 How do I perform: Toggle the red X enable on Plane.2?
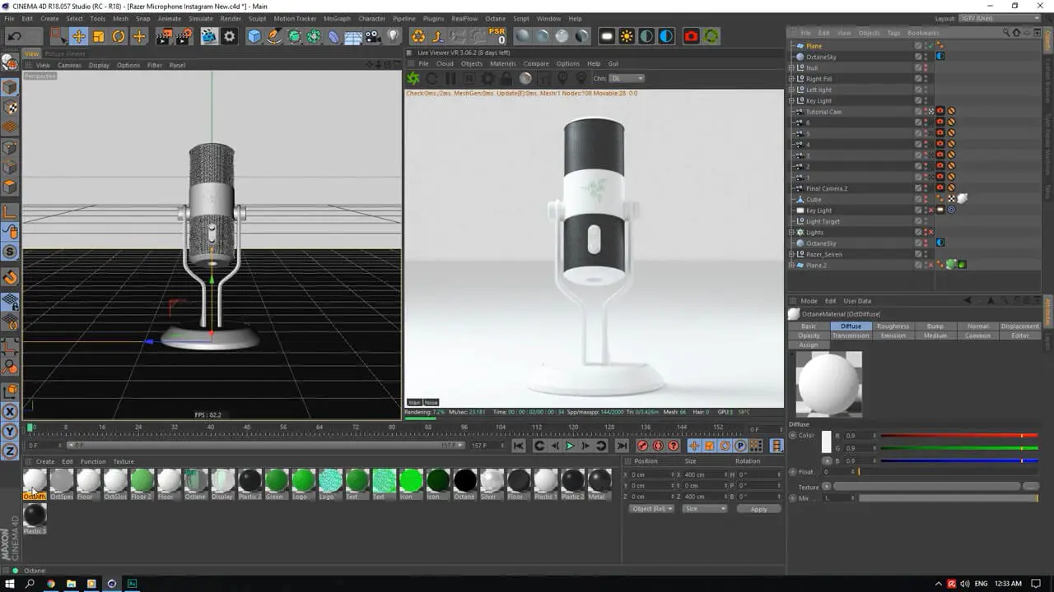pos(930,265)
